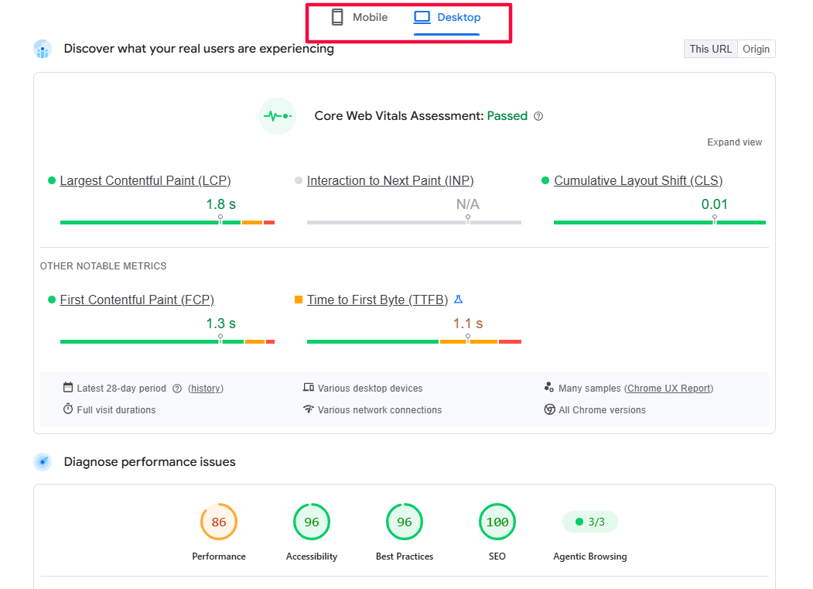Jump to Best Practices score 96 gauge
The image size is (813, 589).
[405, 522]
